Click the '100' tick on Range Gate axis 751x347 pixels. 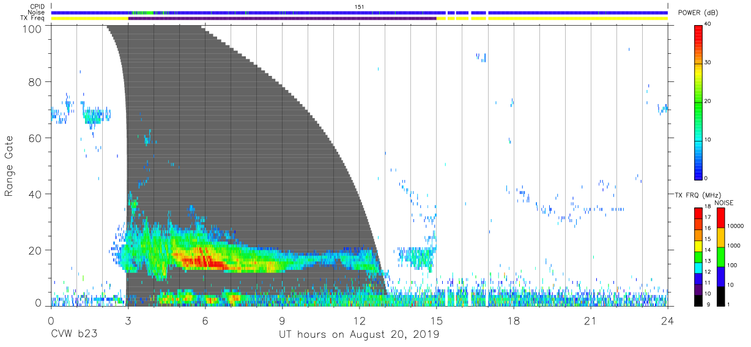pyautogui.click(x=32, y=28)
